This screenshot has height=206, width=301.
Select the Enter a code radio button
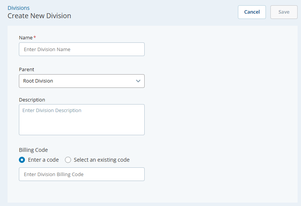pyautogui.click(x=22, y=160)
